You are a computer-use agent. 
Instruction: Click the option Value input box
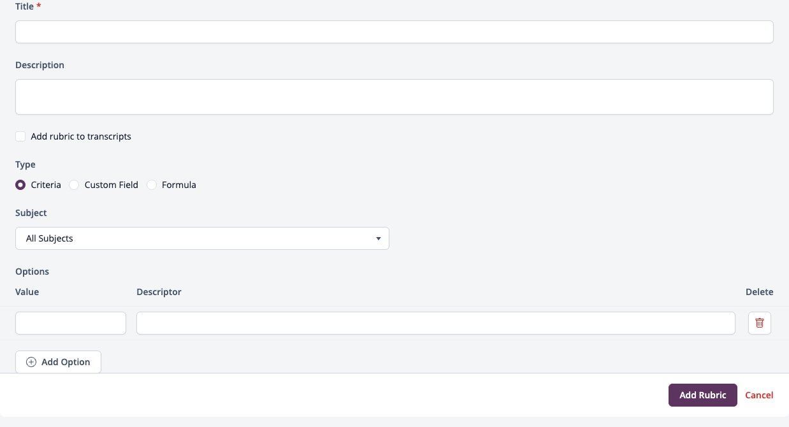pyautogui.click(x=71, y=323)
